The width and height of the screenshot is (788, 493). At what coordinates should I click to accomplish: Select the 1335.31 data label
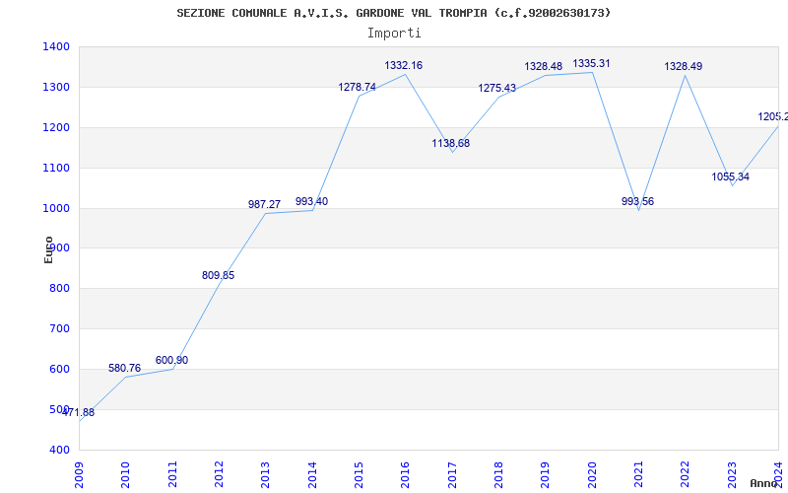point(592,63)
